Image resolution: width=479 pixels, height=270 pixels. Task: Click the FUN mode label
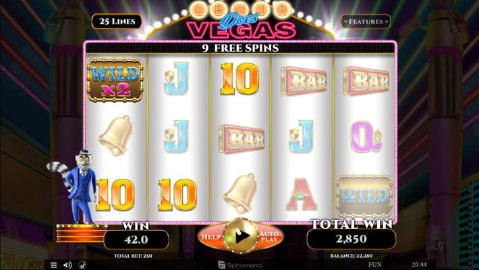(x=375, y=265)
